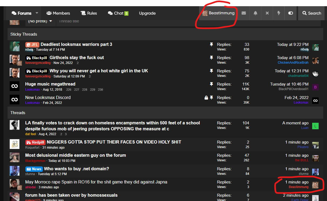
Task: Click the Beastimmung avatar in the last post column
Action: pyautogui.click(x=315, y=185)
